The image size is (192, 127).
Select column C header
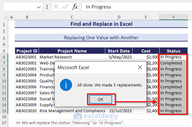click(x=72, y=17)
